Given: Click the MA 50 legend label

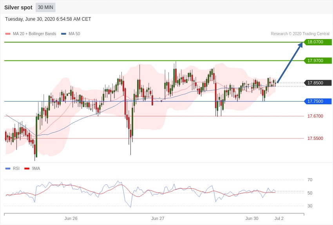Looking at the screenshot, I should tap(74, 34).
